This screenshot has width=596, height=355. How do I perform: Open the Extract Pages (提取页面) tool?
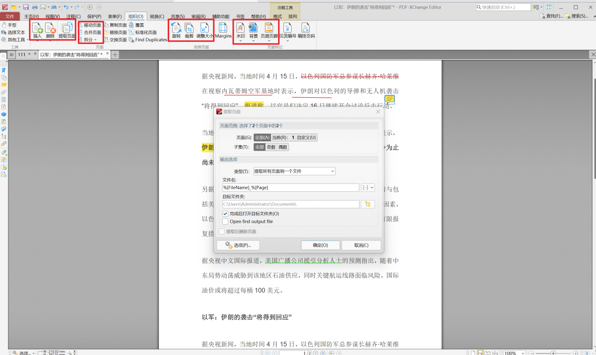[x=67, y=30]
